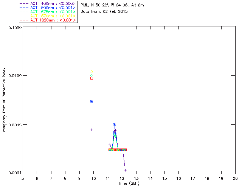This screenshot has height=193, width=242.
Task: Click the blue asterisk peak near 0.0010
Action: (x=114, y=124)
